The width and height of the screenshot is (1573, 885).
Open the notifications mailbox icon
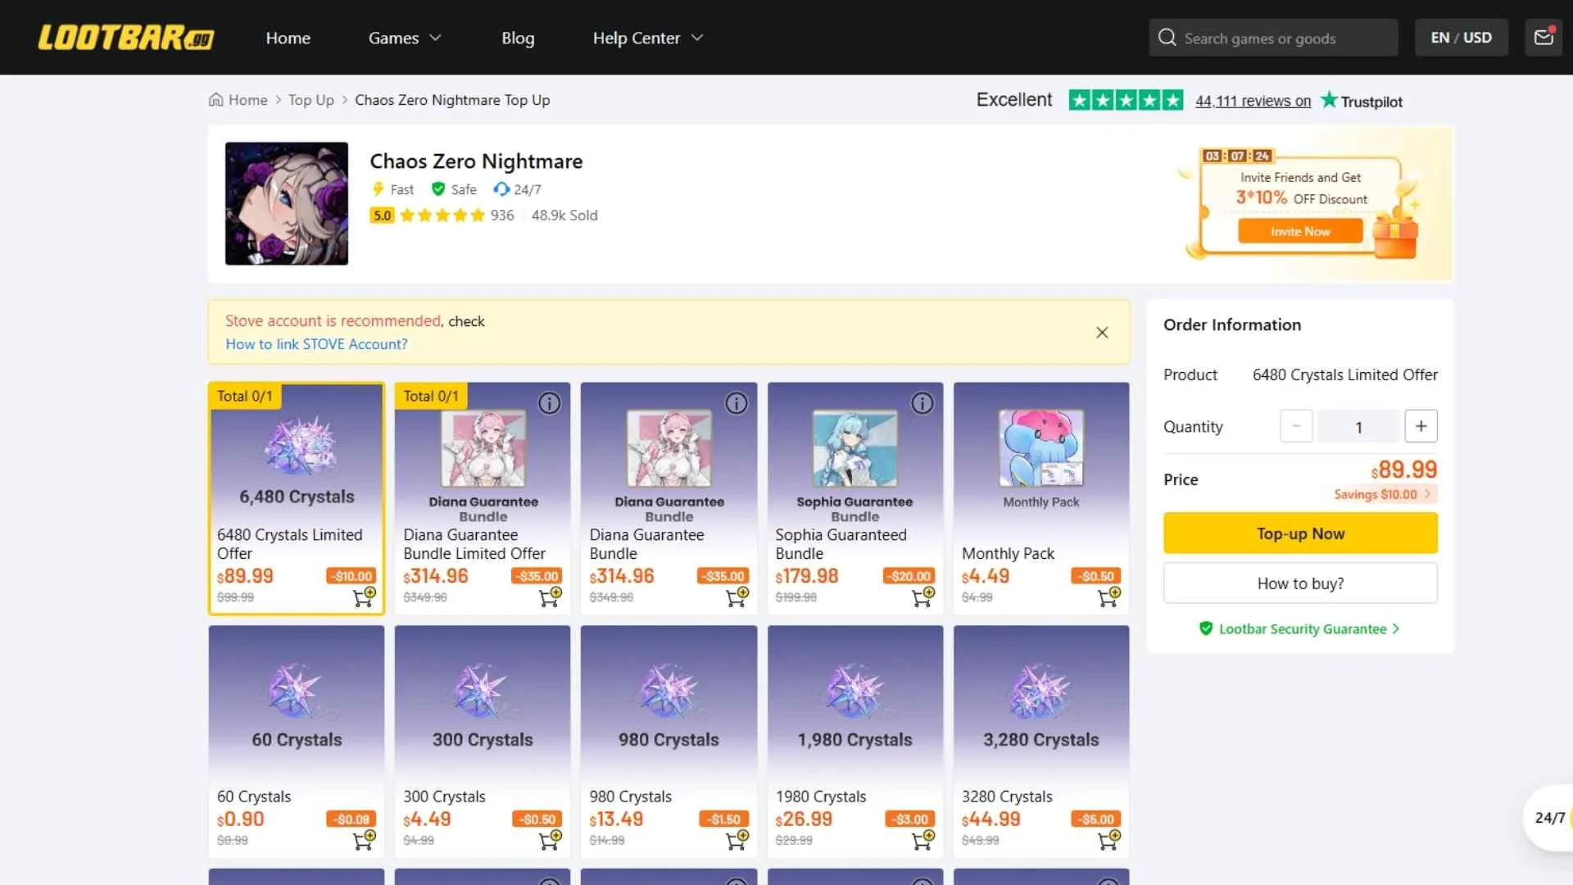pyautogui.click(x=1544, y=37)
